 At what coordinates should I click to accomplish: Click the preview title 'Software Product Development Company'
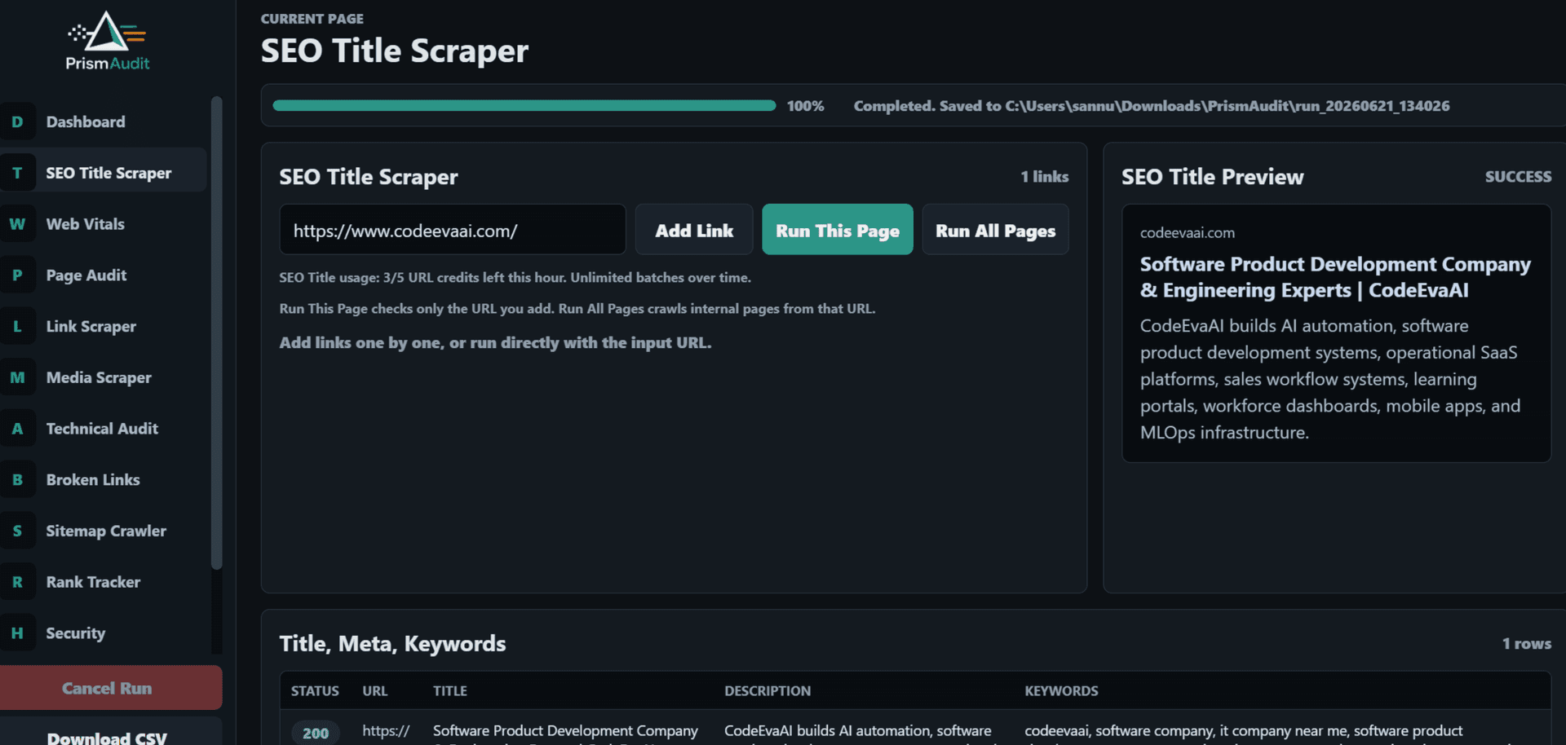pyautogui.click(x=1335, y=277)
